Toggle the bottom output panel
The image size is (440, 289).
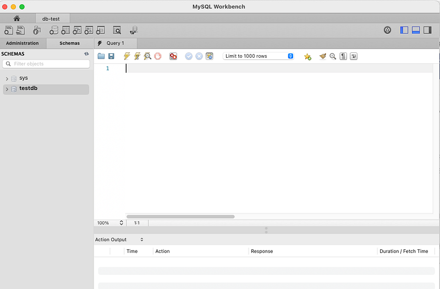416,30
